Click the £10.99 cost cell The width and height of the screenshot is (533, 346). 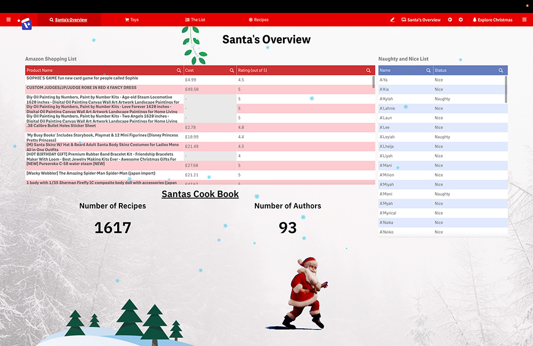click(x=210, y=137)
